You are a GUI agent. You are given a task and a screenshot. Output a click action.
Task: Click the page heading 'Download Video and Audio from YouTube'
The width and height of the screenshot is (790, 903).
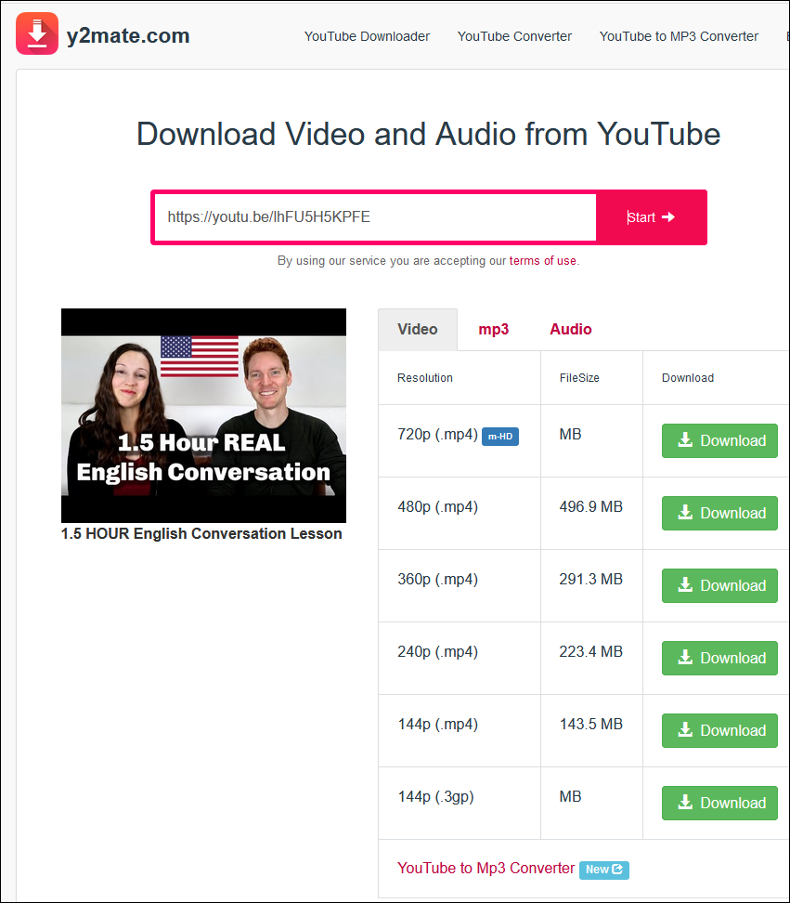tap(428, 135)
